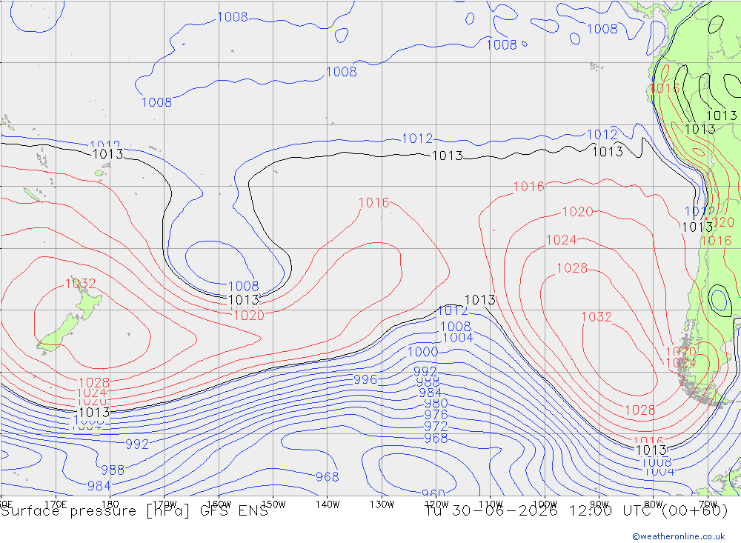Select the 80W longitude label

654,504
